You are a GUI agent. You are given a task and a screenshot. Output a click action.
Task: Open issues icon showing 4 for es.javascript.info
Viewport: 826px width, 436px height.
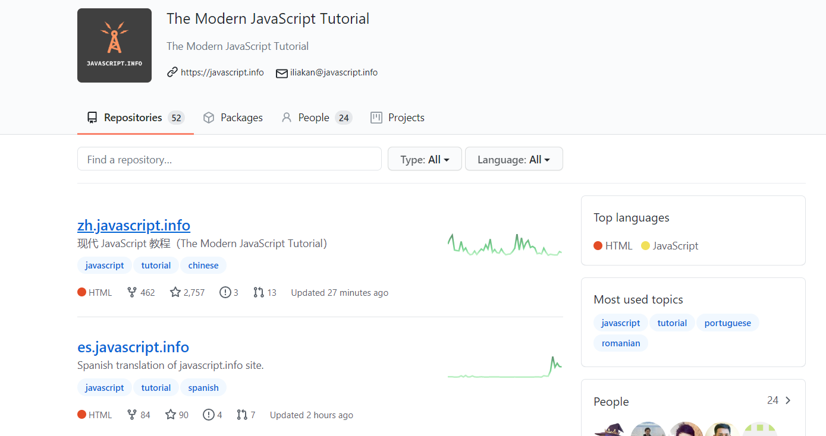[209, 415]
